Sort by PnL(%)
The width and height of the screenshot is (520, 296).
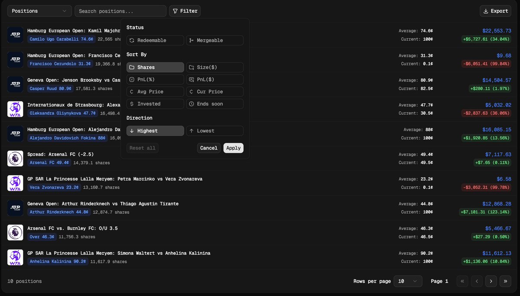[155, 79]
